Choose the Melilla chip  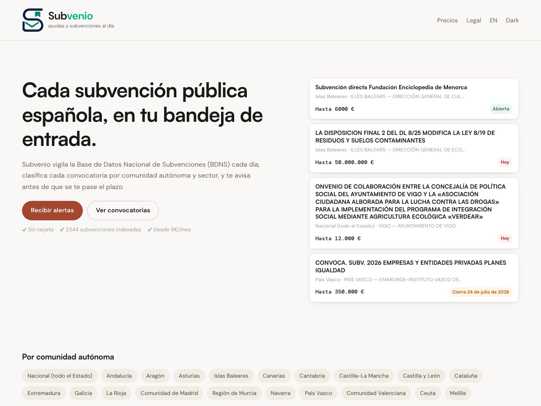tap(458, 393)
